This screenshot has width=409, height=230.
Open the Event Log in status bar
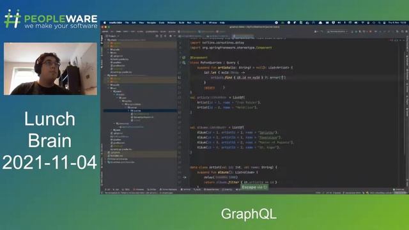398,190
